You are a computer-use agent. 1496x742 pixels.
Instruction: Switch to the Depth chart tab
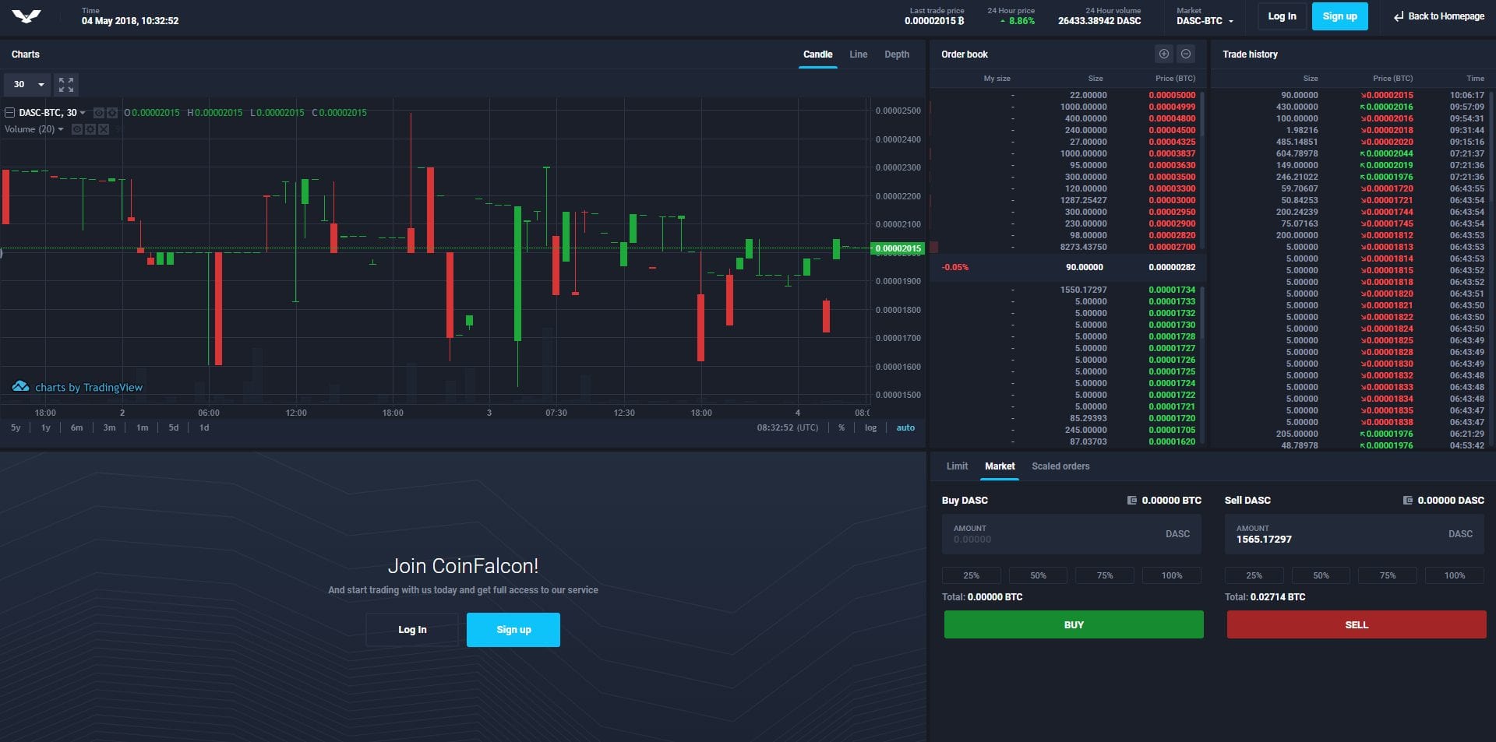(x=896, y=55)
